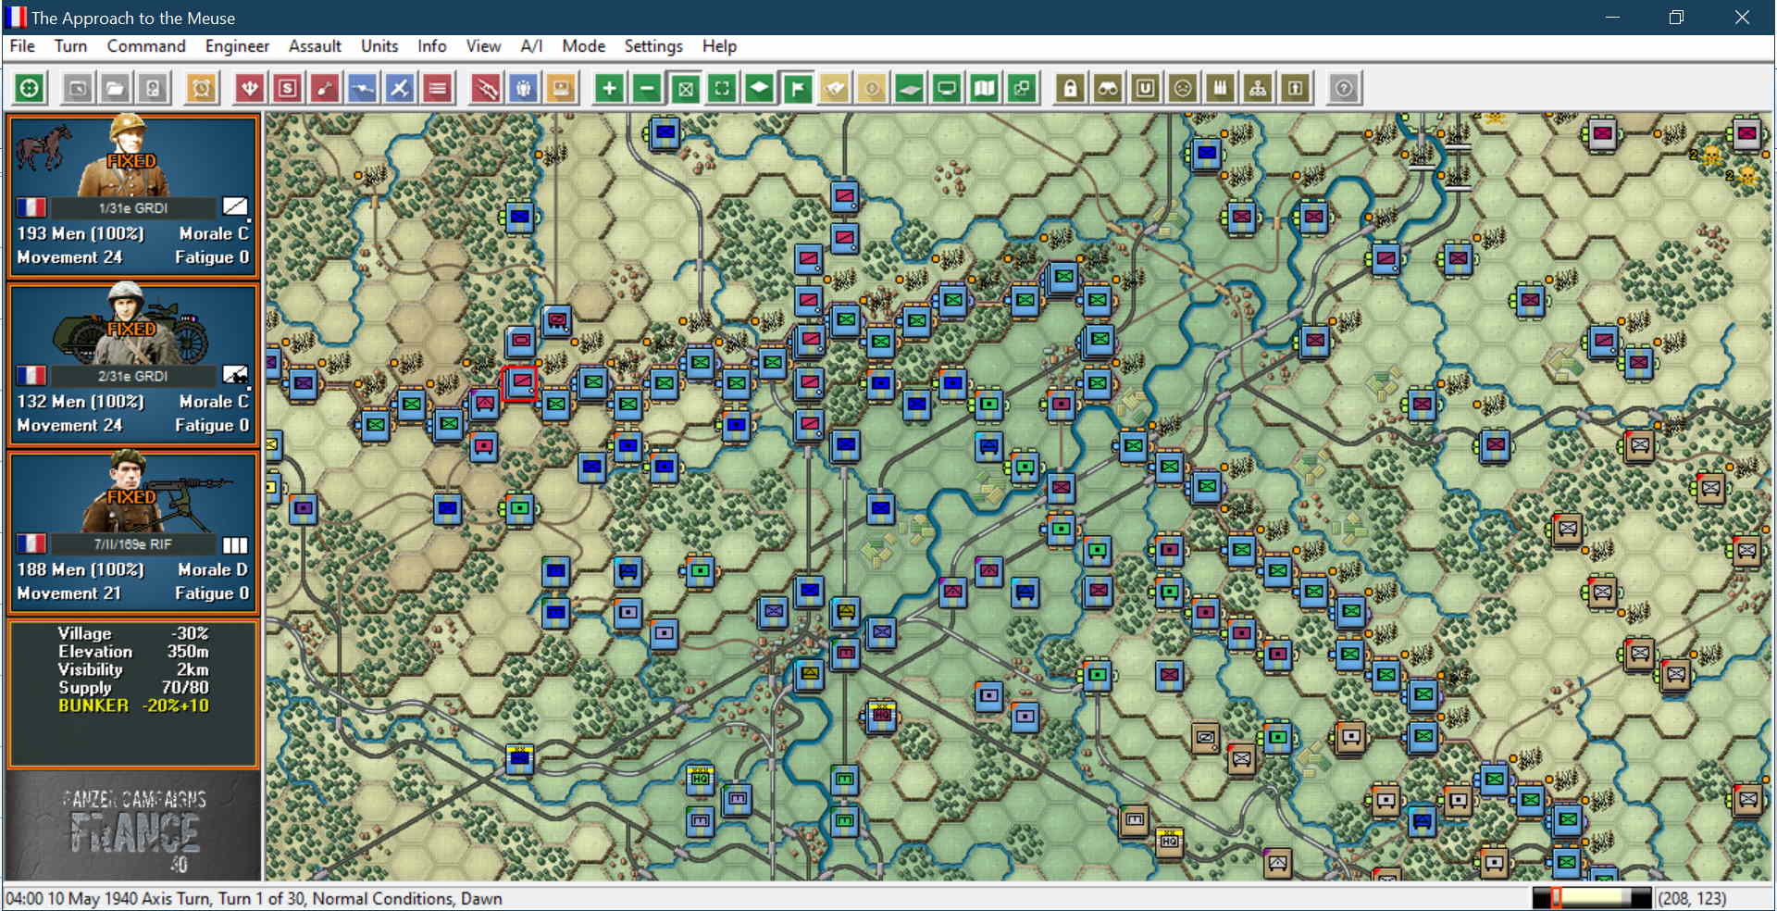Zoom in with the green plus icon
Viewport: 1777px width, 911px height.
coord(609,89)
